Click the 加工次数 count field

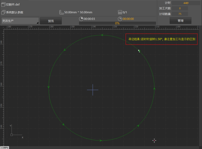[180, 8]
